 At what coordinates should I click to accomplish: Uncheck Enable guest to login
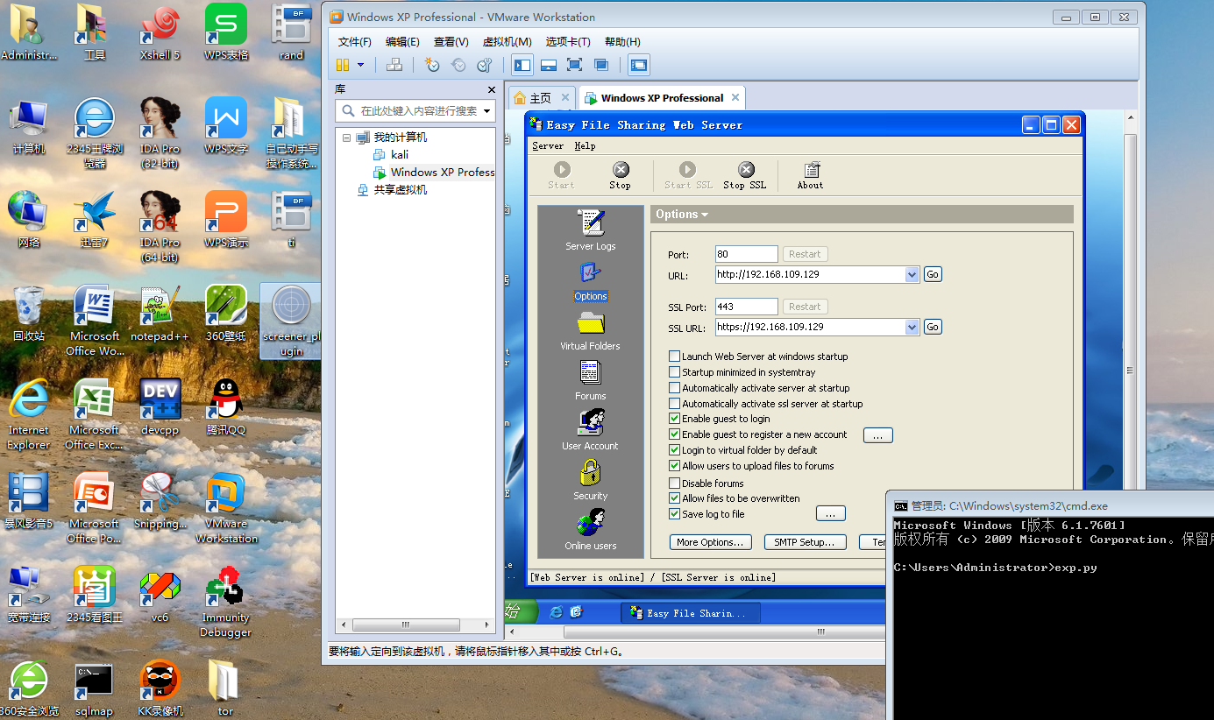675,419
